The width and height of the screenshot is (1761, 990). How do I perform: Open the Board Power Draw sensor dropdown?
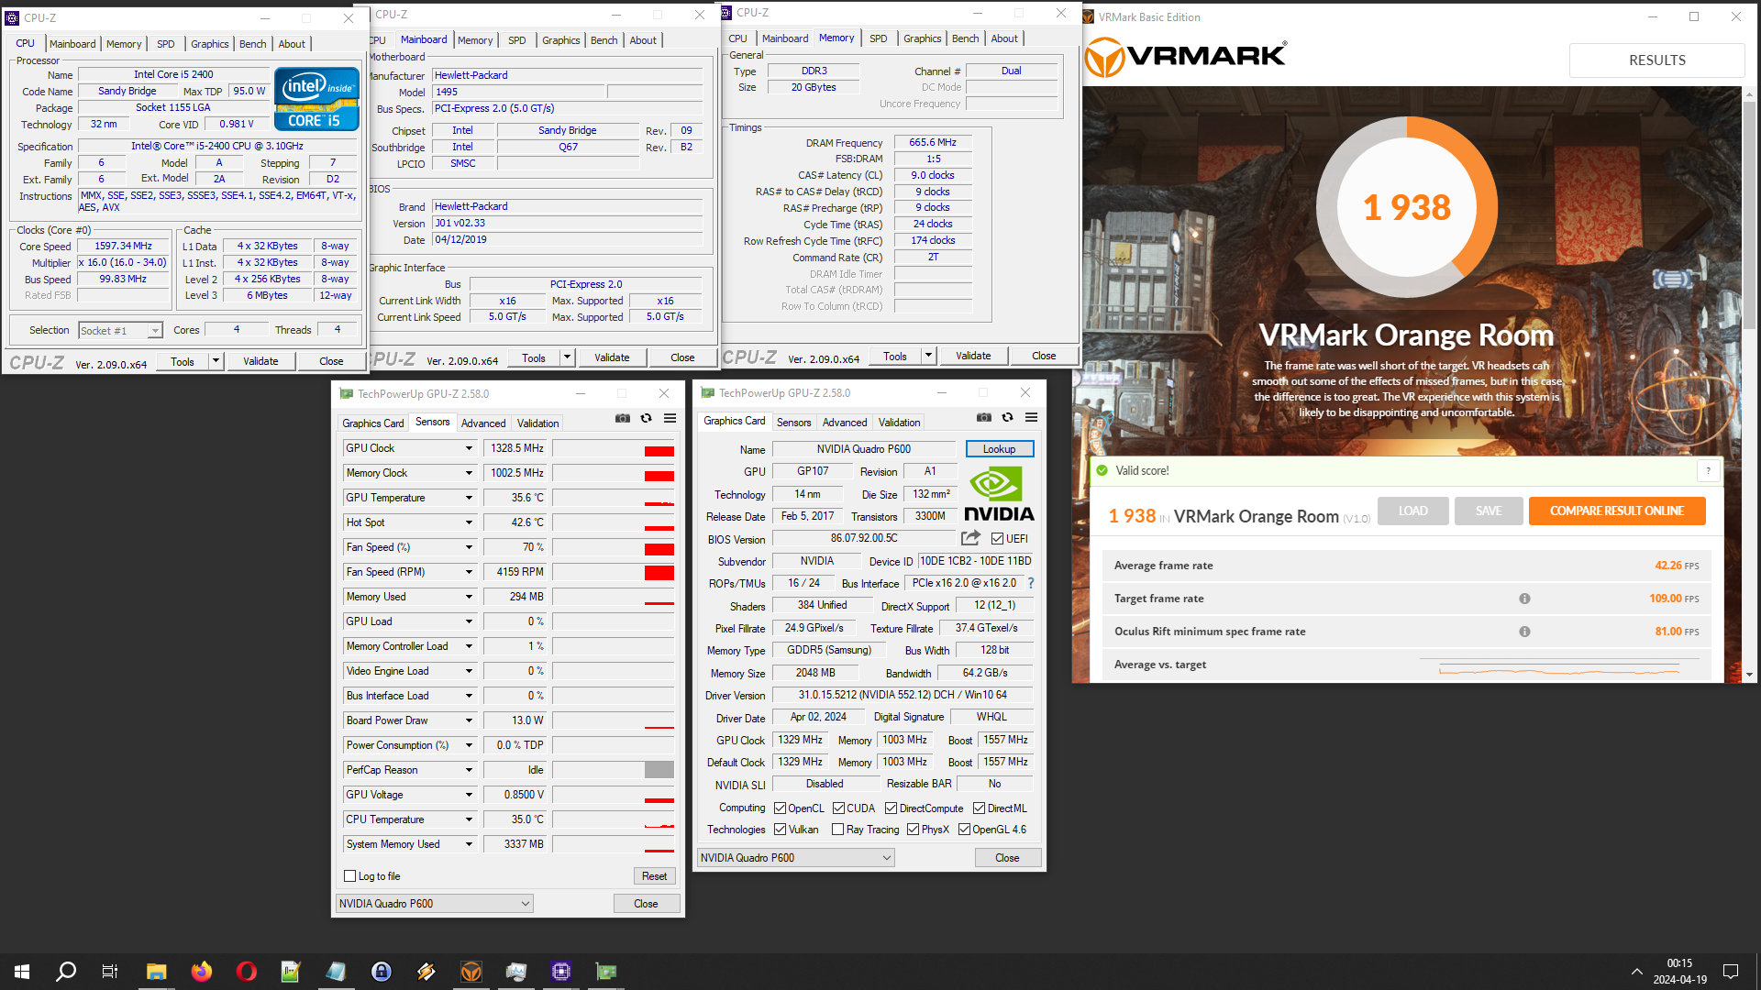tap(469, 720)
